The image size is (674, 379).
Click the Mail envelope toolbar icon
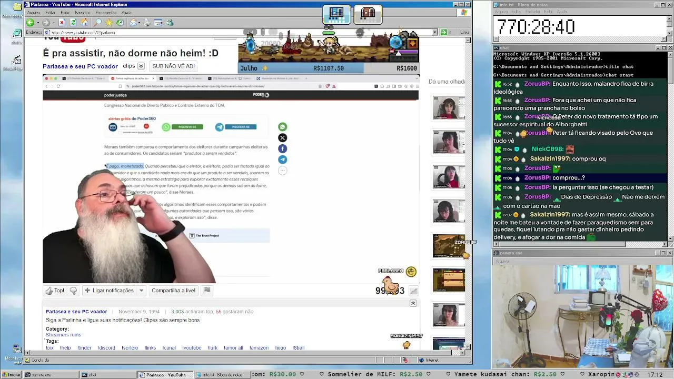134,23
